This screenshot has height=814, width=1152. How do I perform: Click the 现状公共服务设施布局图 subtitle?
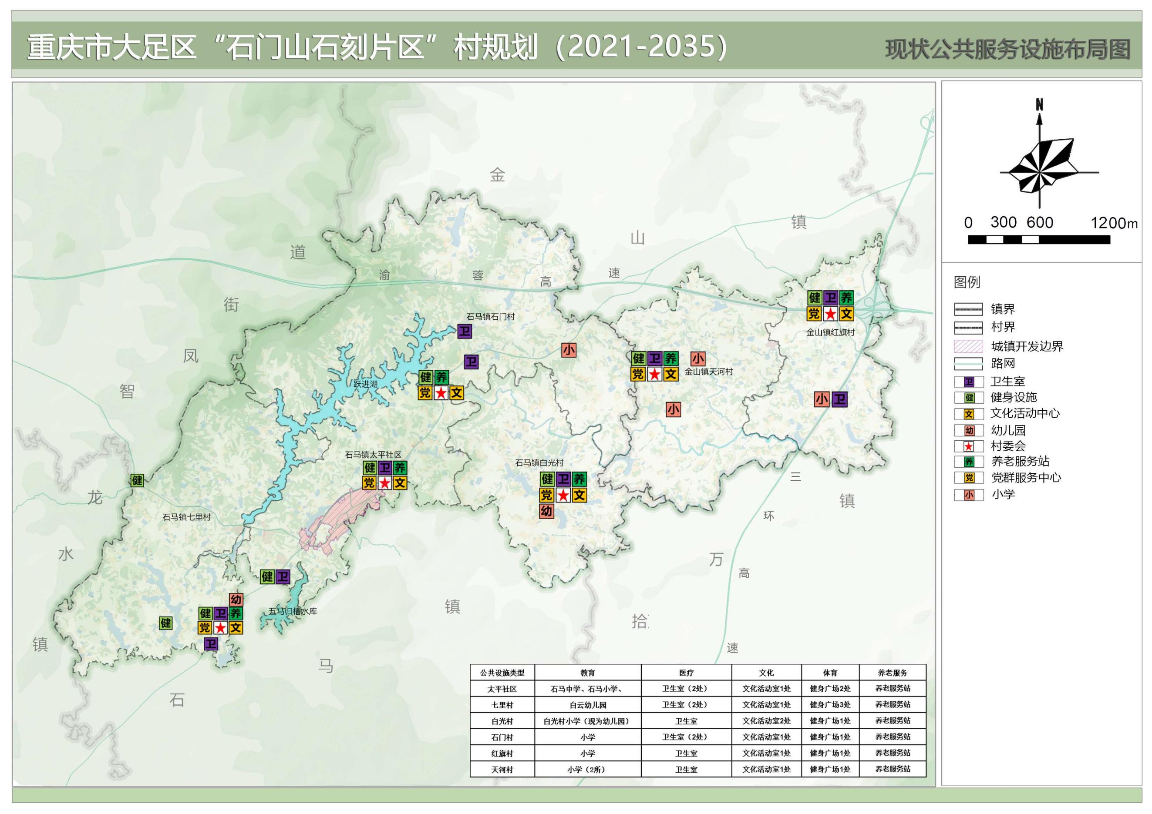pyautogui.click(x=1007, y=50)
